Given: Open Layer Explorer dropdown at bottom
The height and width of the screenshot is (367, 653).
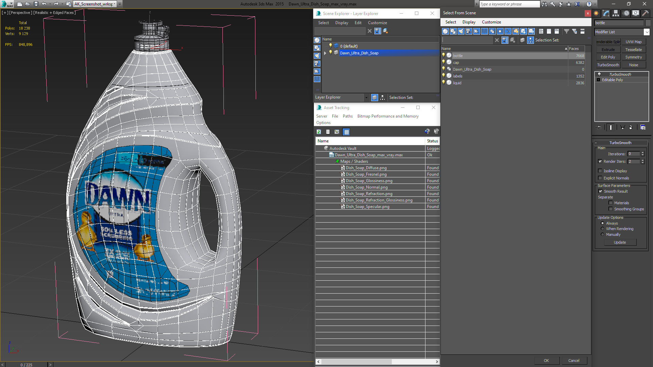Looking at the screenshot, I should pos(366,98).
